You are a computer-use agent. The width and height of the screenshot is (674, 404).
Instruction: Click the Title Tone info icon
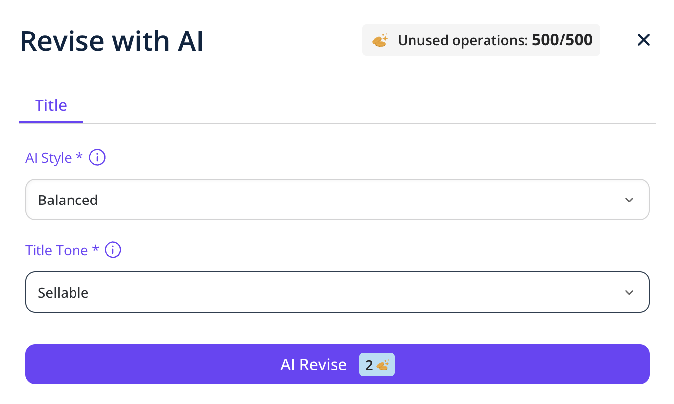click(113, 250)
